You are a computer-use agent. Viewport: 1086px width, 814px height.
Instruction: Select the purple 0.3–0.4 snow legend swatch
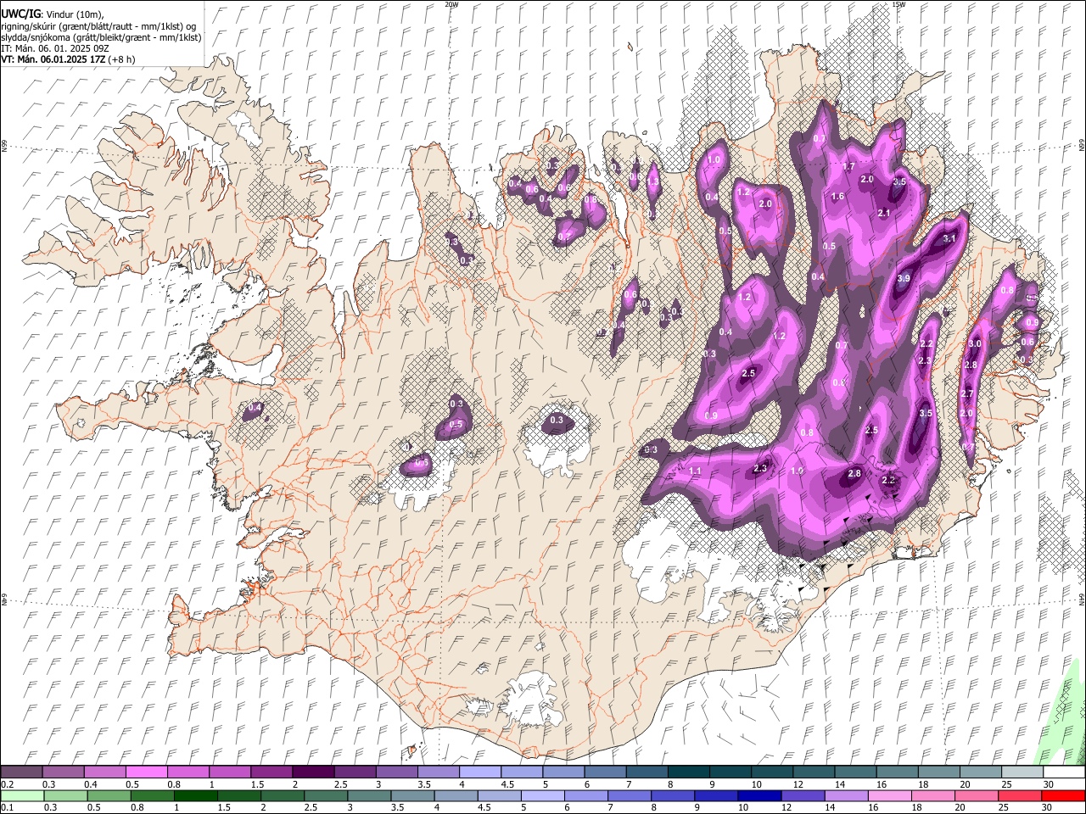coord(63,772)
